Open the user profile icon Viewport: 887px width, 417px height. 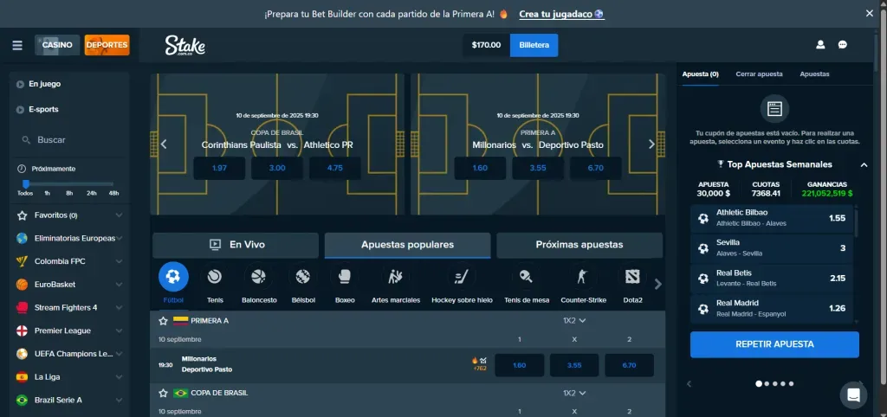tap(820, 45)
